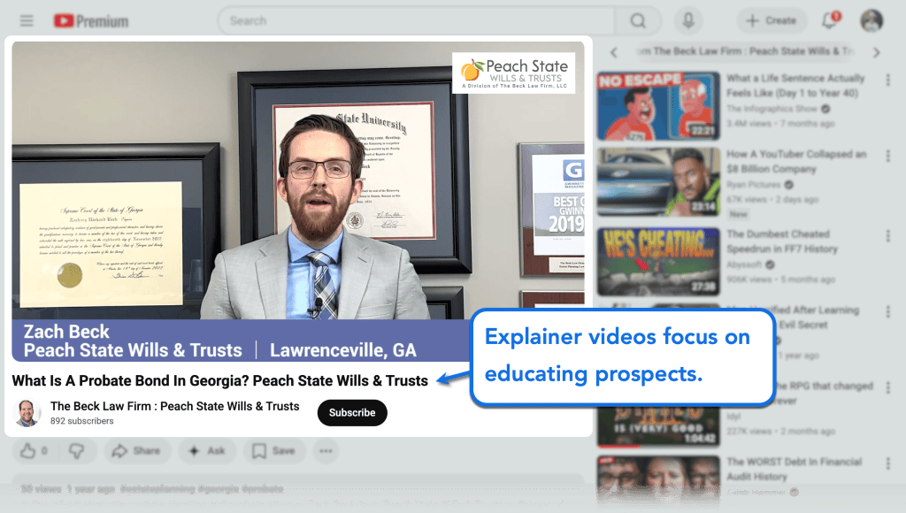906x513 pixels.
Task: Open the YouTuber Collapsed Company thumbnail
Action: pos(658,182)
